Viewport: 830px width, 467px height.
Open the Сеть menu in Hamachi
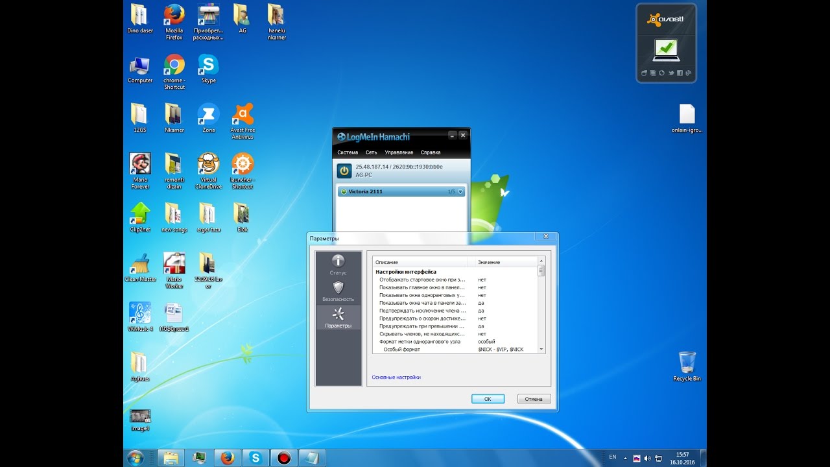point(371,152)
